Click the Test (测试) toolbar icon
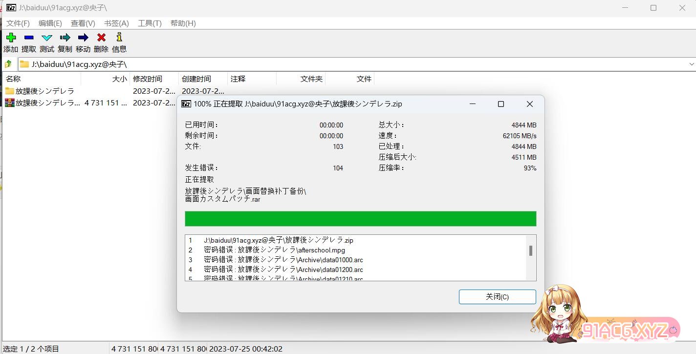Viewport: 696px width, 354px height. (47, 38)
